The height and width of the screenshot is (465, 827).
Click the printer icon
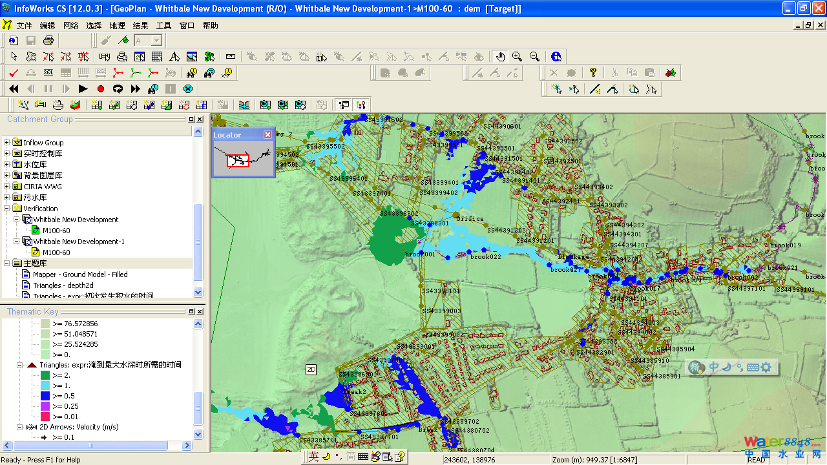pyautogui.click(x=48, y=41)
